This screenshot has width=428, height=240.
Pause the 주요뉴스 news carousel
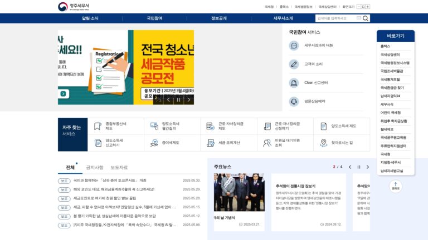point(359,167)
